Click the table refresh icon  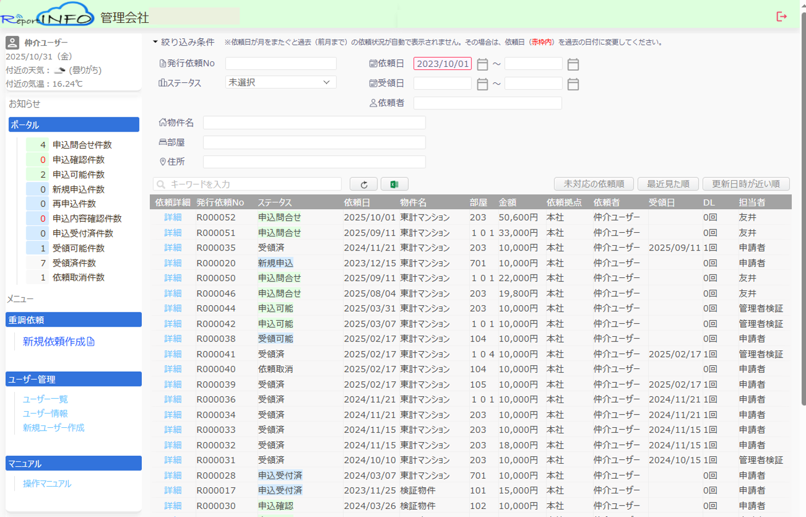[364, 184]
